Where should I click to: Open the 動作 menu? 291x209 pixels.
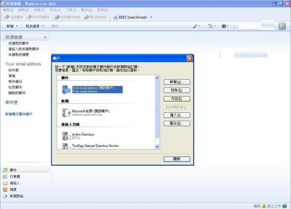[87, 10]
